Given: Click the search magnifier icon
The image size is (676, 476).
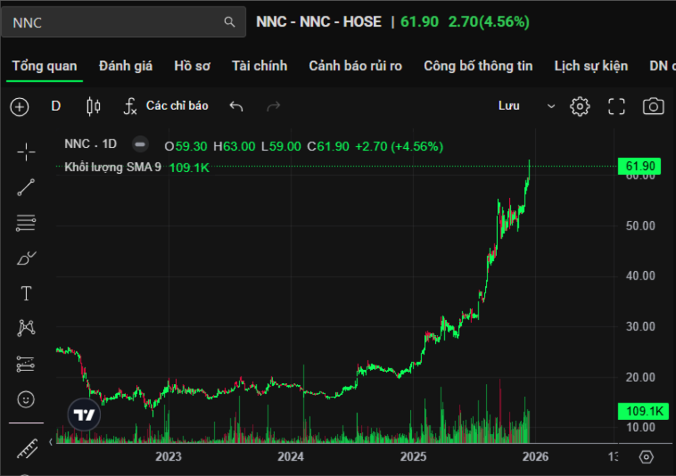Looking at the screenshot, I should [230, 22].
